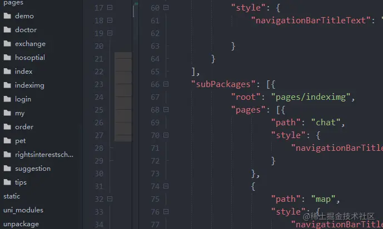Screen dimensions: 383x229
Task: Collapse code fold at line 19
Action: click(x=110, y=33)
